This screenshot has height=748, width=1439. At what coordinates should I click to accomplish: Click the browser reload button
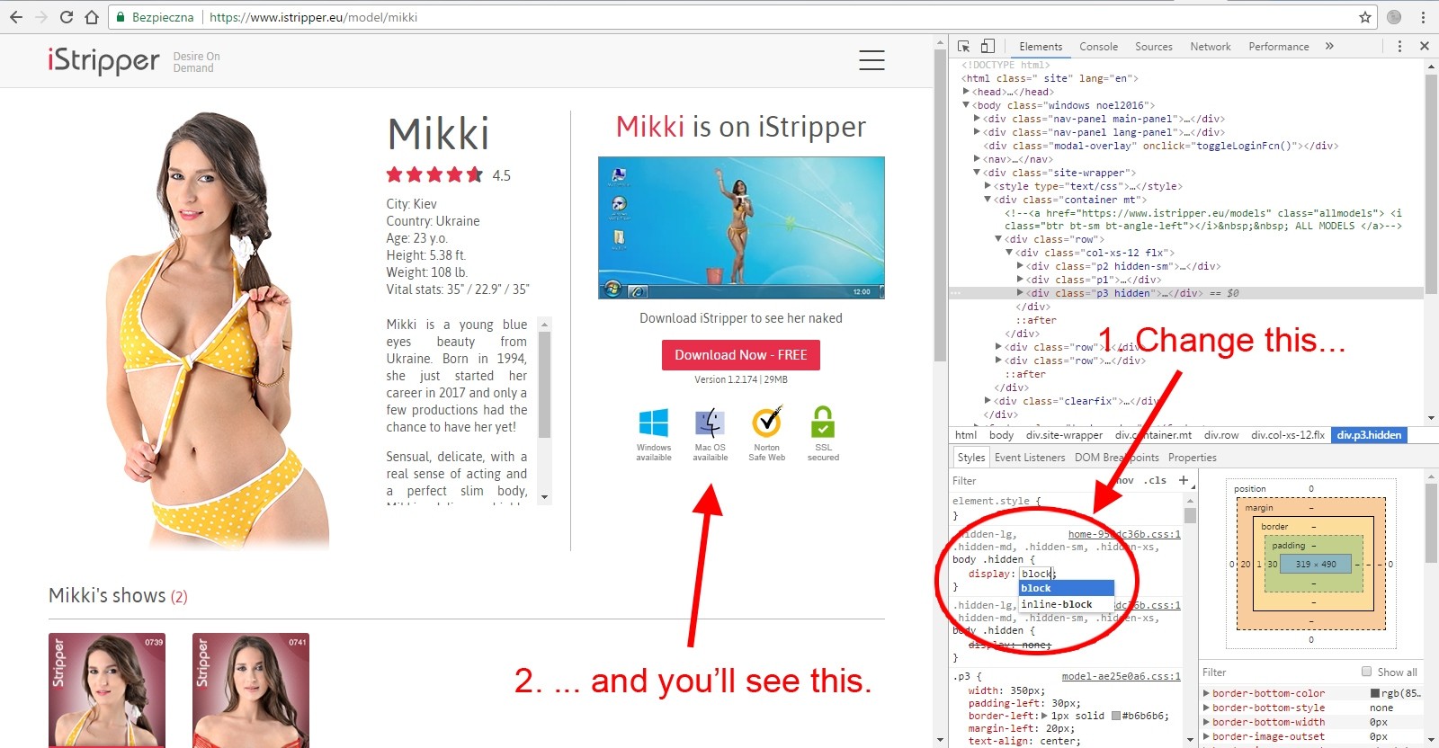(66, 17)
